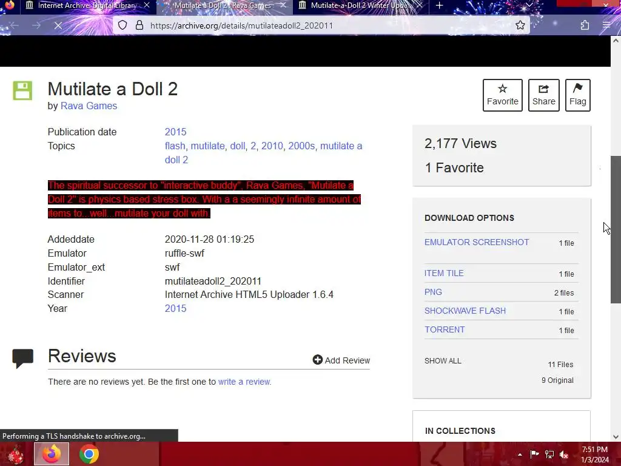Click the ruffle-swf emulator value

(184, 253)
